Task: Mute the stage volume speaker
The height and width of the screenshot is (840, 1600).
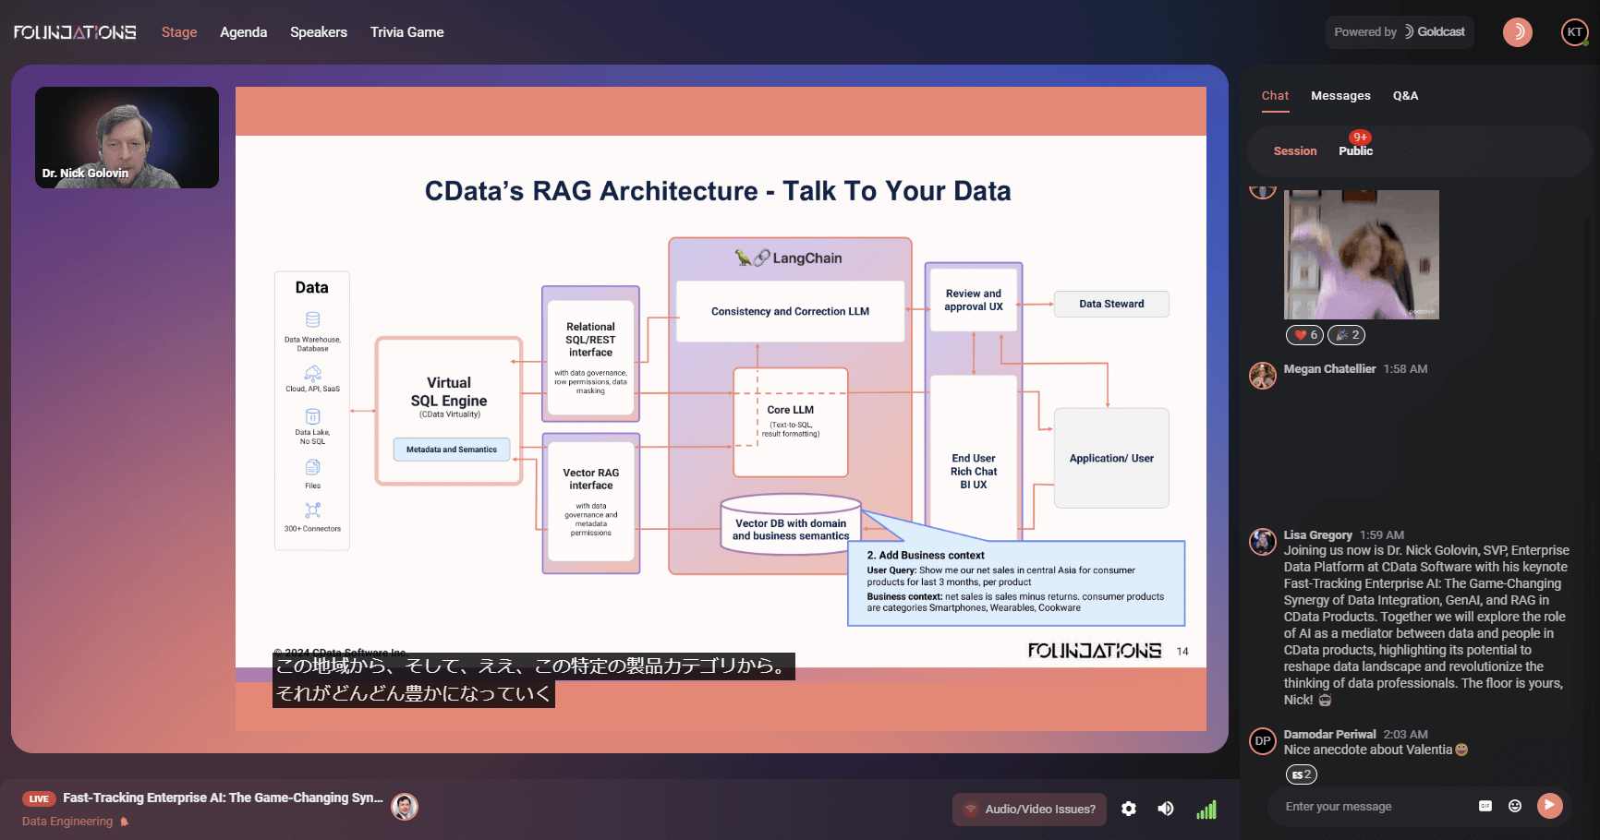Action: tap(1166, 809)
